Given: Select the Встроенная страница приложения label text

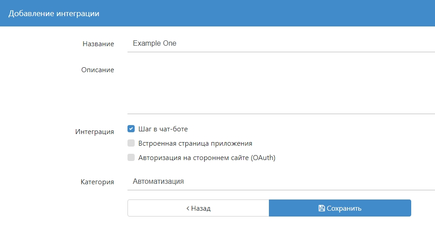Looking at the screenshot, I should click(x=195, y=143).
